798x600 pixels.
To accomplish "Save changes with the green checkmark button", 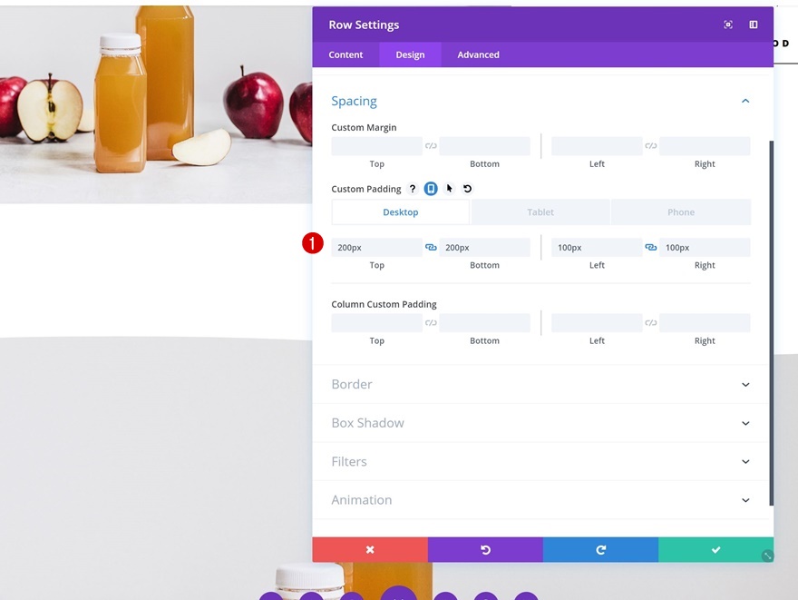I will (x=716, y=549).
